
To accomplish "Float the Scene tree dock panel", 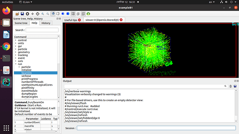I will [x=57, y=19].
